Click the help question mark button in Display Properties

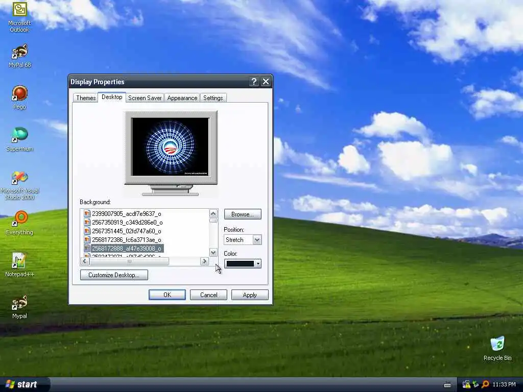click(x=254, y=82)
